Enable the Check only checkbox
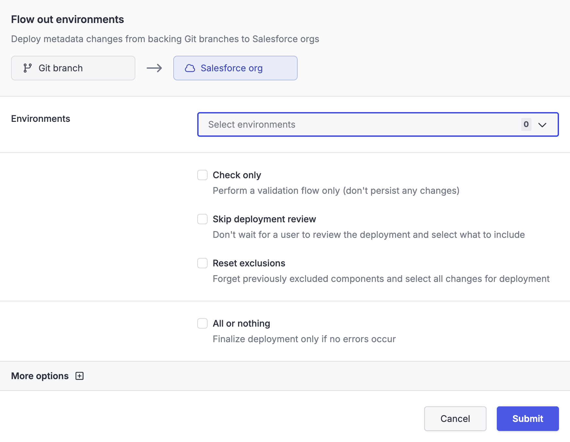Image resolution: width=570 pixels, height=442 pixels. 202,175
